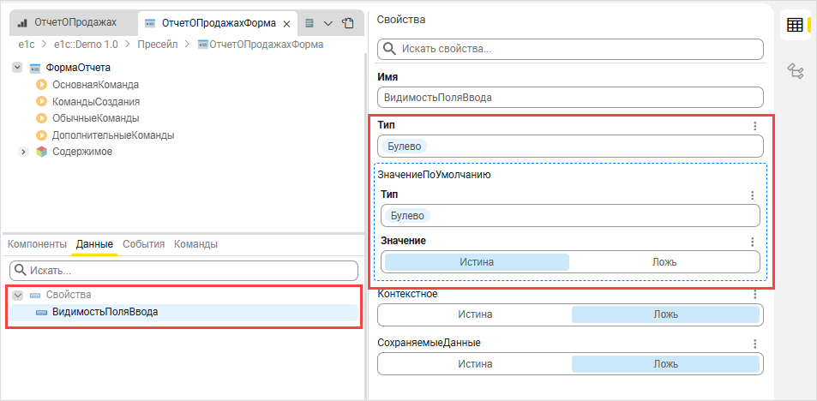Set Значение to Ложь
The image size is (817, 401).
pyautogui.click(x=664, y=262)
